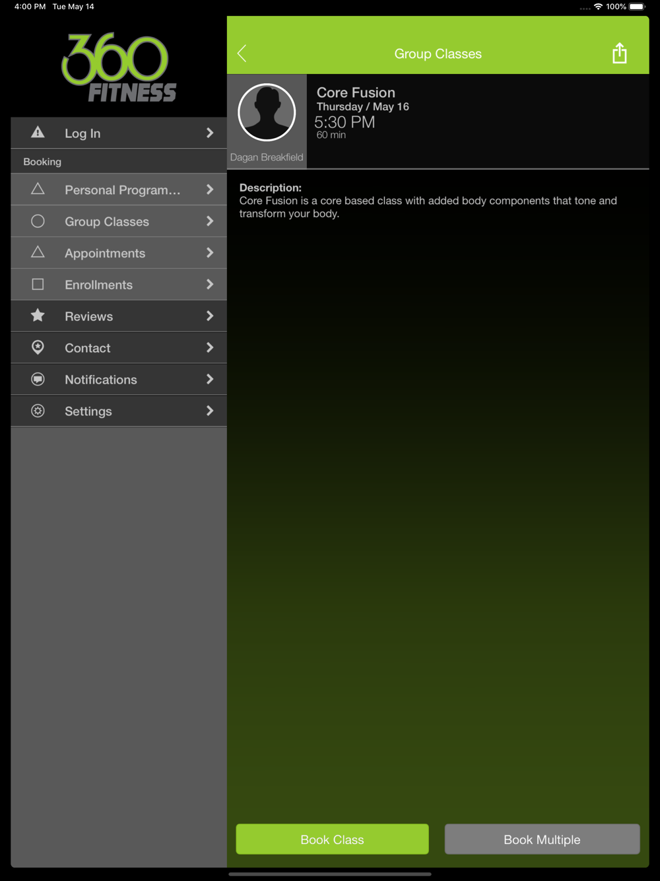Tap the home indicator bar at bottom
The width and height of the screenshot is (660, 881).
tap(330, 874)
